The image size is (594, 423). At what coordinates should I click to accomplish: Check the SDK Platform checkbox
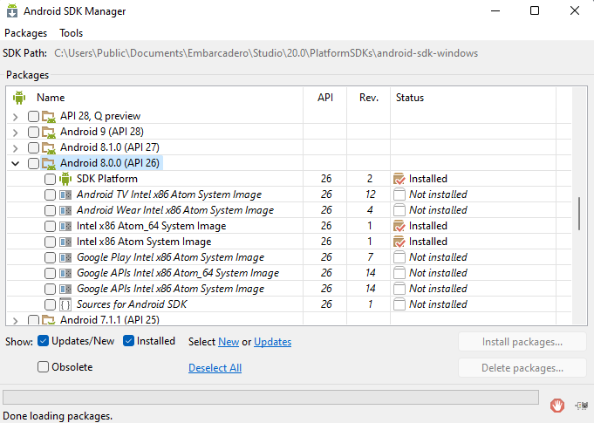50,179
